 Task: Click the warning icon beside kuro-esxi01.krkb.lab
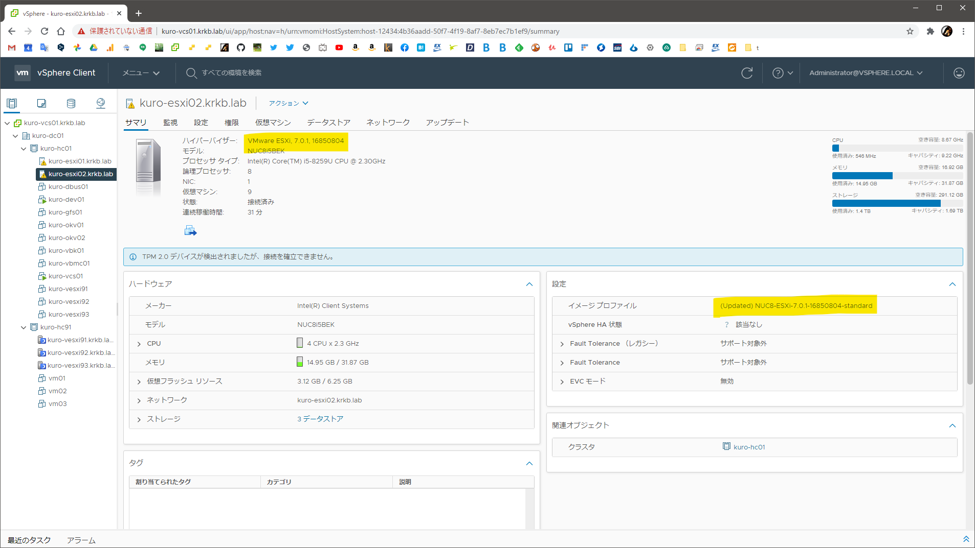pyautogui.click(x=43, y=161)
